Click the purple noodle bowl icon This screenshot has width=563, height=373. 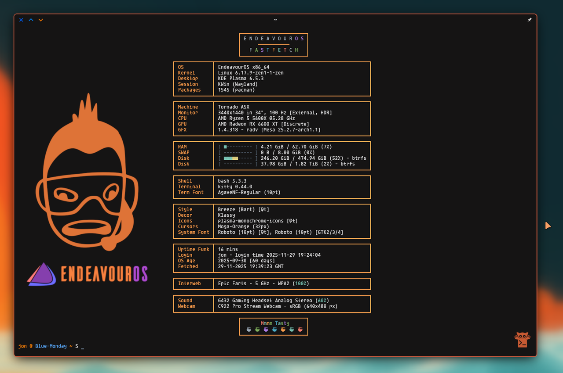coord(266,329)
